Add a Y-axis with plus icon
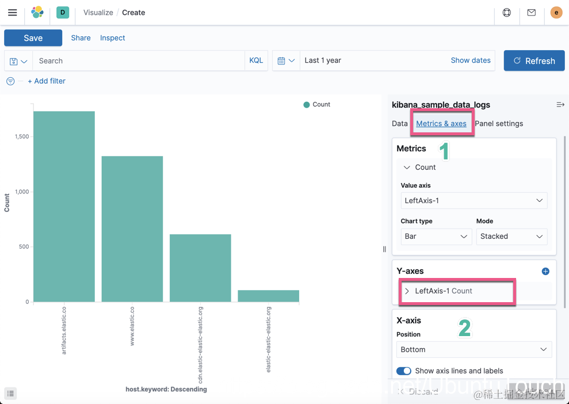The height and width of the screenshot is (404, 569). [545, 271]
